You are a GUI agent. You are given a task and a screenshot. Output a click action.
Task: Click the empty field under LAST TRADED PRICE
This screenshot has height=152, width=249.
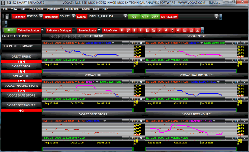(21, 41)
